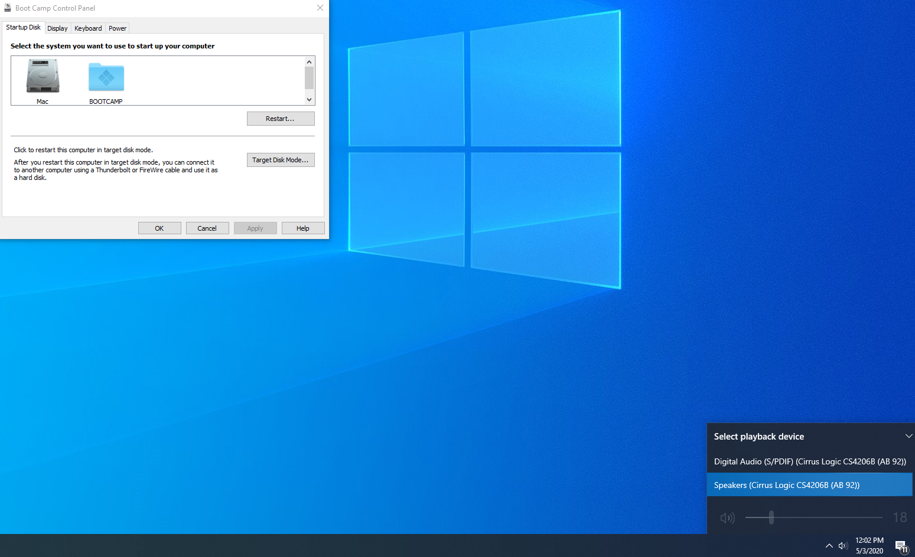Click the disk list scrollbar thumb
The width and height of the screenshot is (915, 557).
(309, 77)
